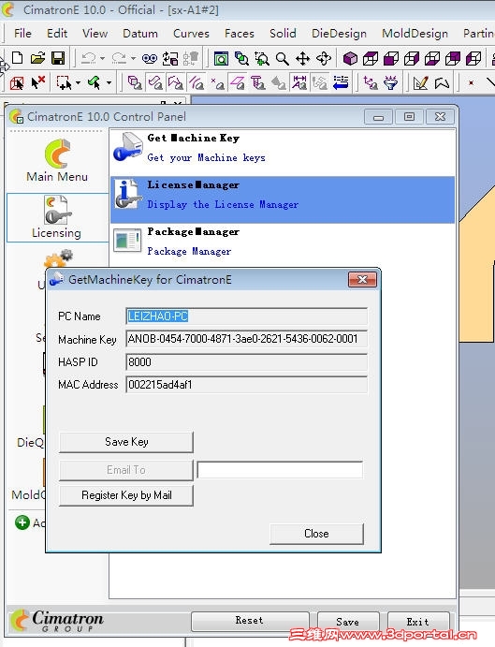
Task: Select the magnifier zoom tool
Action: (x=283, y=59)
